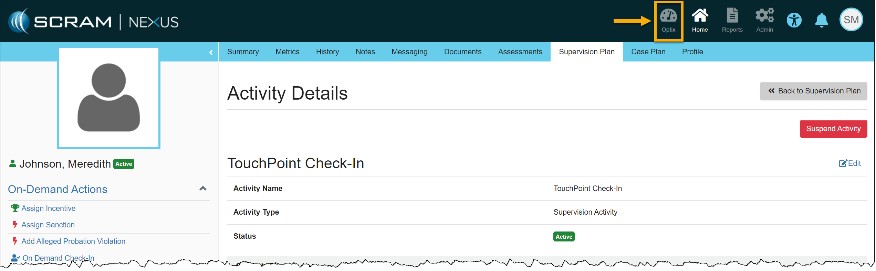
Task: Choose Assign Incentive action
Action: pyautogui.click(x=48, y=208)
